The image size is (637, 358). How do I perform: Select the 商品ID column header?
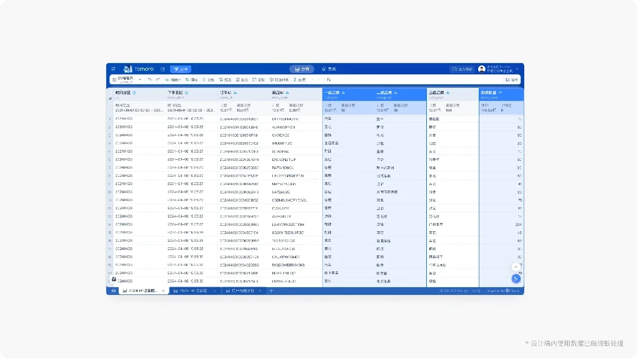pos(296,94)
